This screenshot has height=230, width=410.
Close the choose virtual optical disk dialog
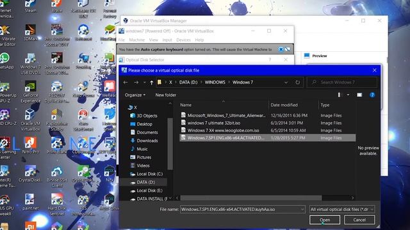point(374,70)
